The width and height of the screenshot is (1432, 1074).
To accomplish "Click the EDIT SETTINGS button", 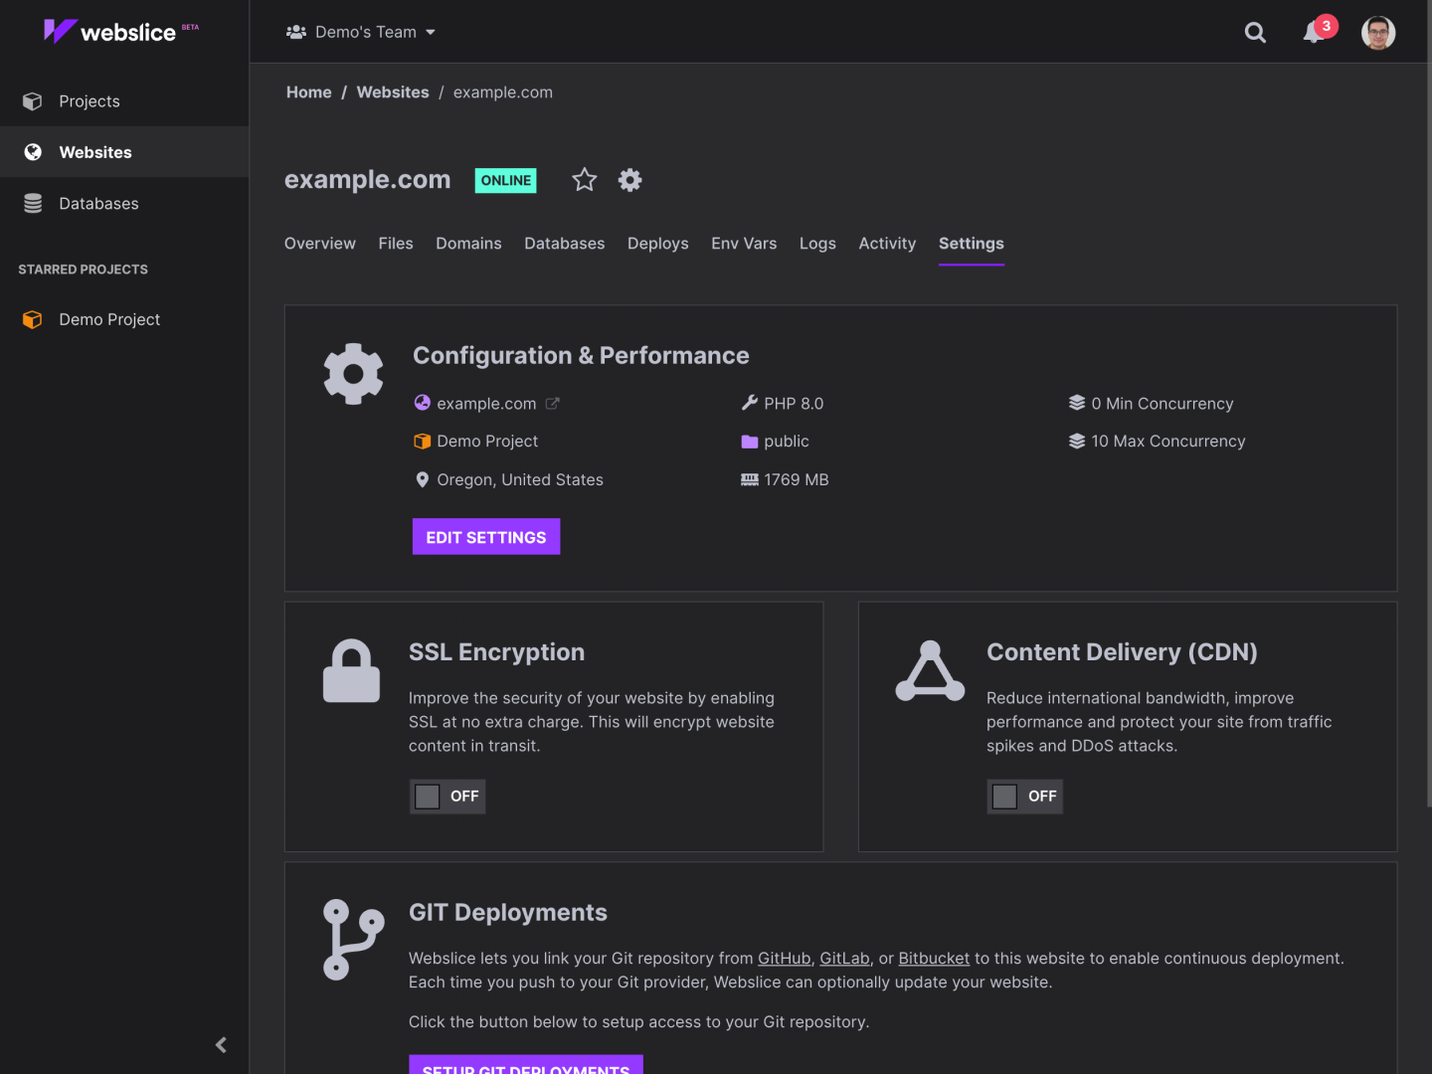I will click(485, 536).
